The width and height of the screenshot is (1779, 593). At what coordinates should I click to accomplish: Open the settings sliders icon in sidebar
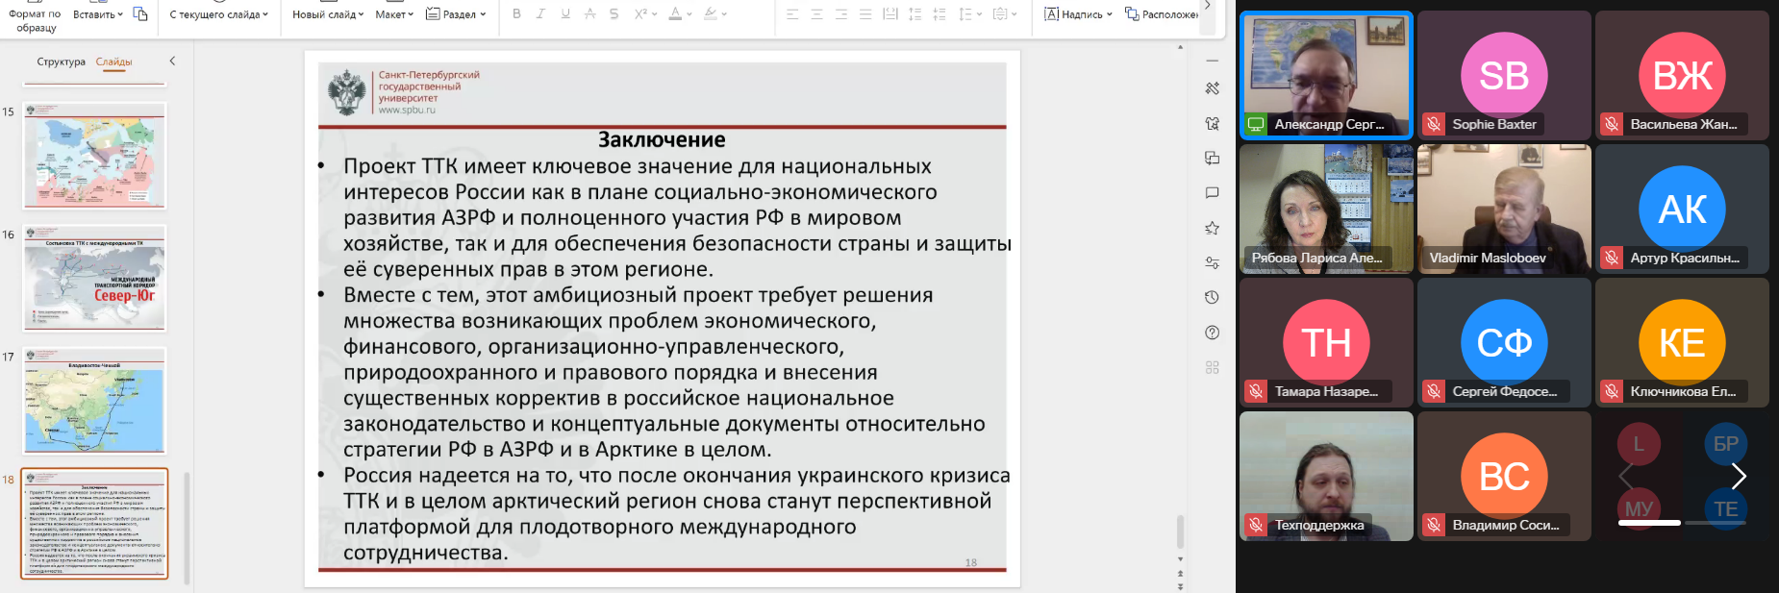click(x=1212, y=262)
